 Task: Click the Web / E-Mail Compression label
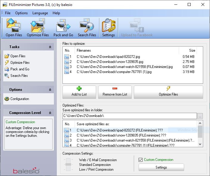click(x=98, y=160)
